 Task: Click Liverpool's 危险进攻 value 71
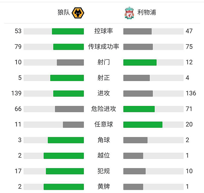[189, 109]
